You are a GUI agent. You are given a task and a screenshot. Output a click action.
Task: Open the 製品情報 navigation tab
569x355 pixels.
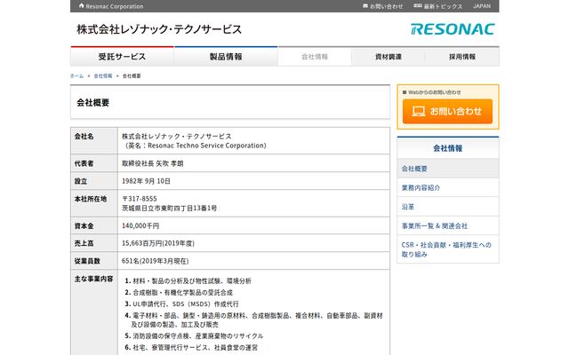(x=226, y=57)
